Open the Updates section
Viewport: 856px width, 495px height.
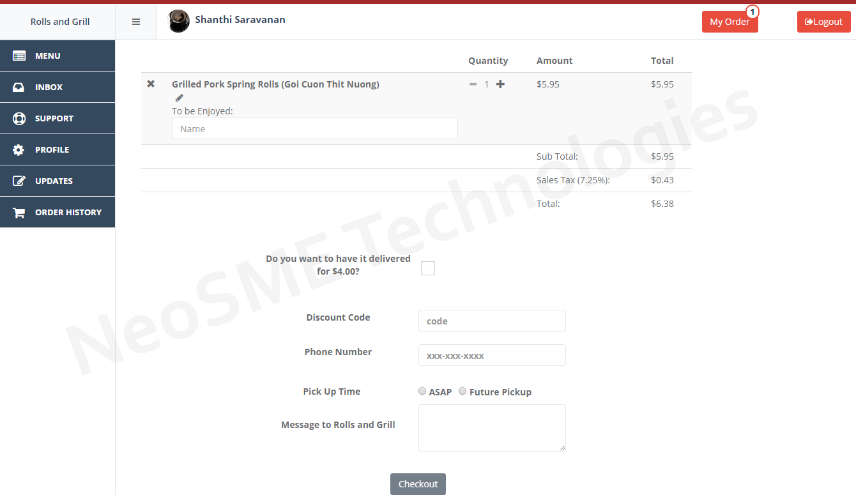(57, 181)
